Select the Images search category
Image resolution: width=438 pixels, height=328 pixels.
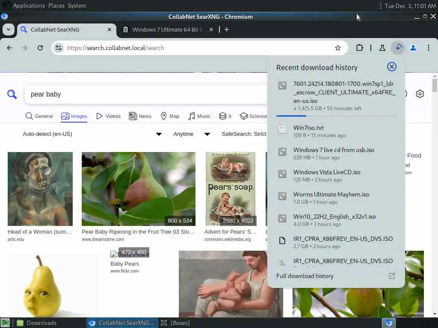[74, 116]
